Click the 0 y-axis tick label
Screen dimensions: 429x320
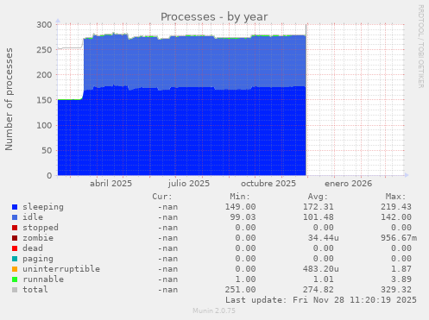[49, 175]
